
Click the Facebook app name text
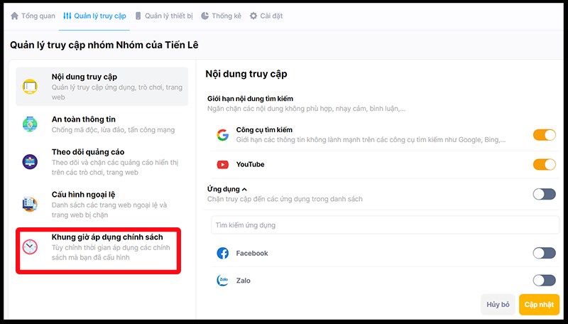(252, 254)
